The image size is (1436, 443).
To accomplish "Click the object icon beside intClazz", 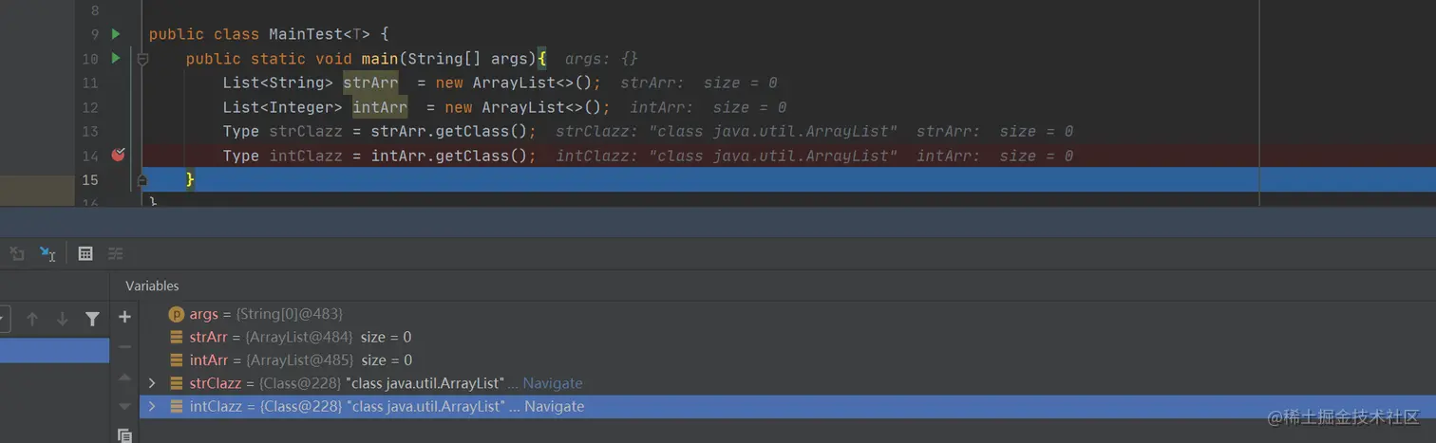I will [176, 406].
